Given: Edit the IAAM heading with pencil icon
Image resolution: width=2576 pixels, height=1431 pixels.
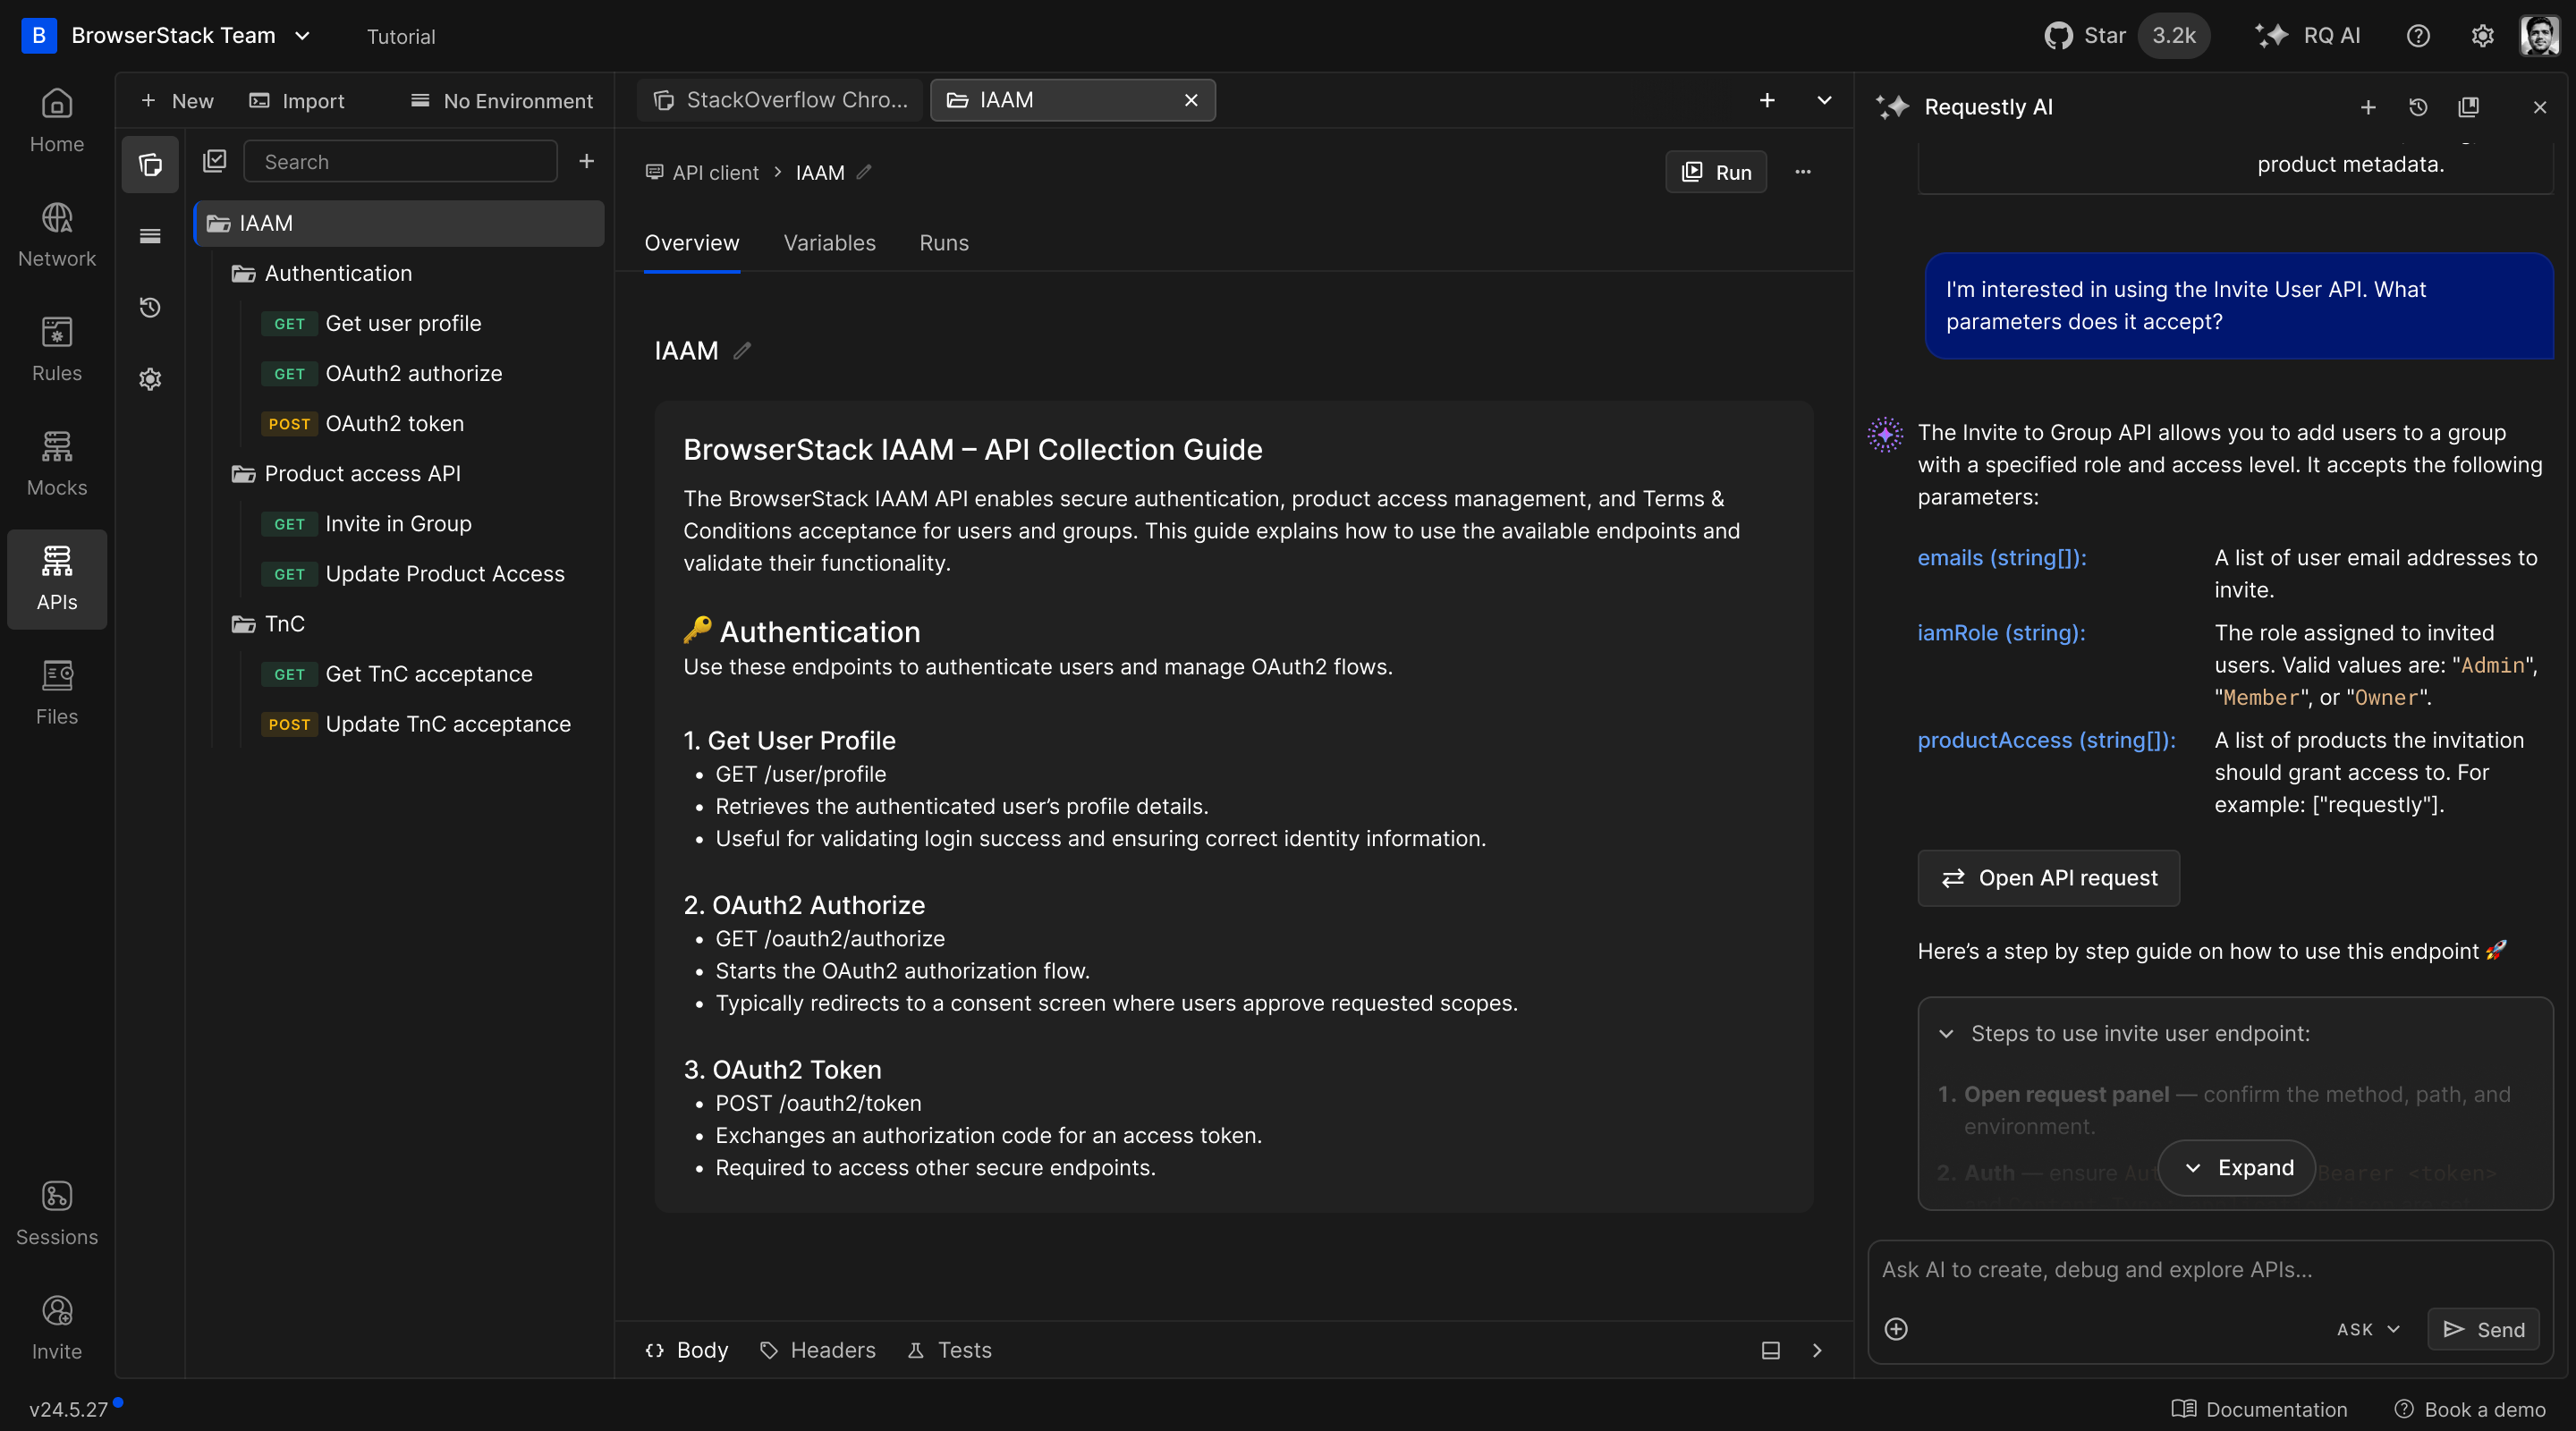Looking at the screenshot, I should tap(742, 351).
